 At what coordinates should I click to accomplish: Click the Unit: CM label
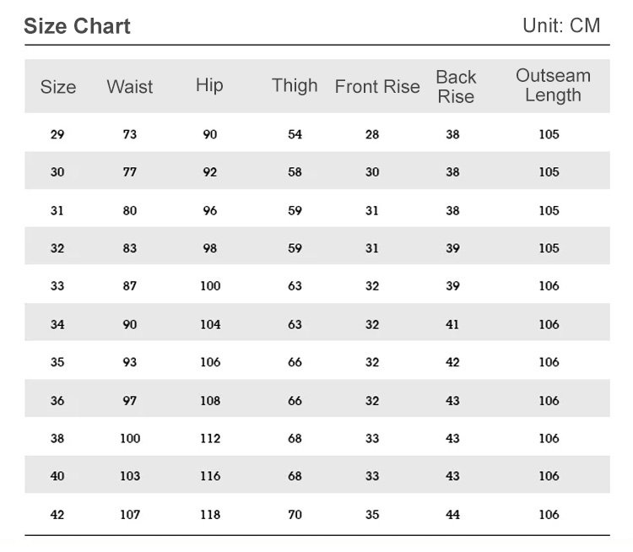point(561,25)
